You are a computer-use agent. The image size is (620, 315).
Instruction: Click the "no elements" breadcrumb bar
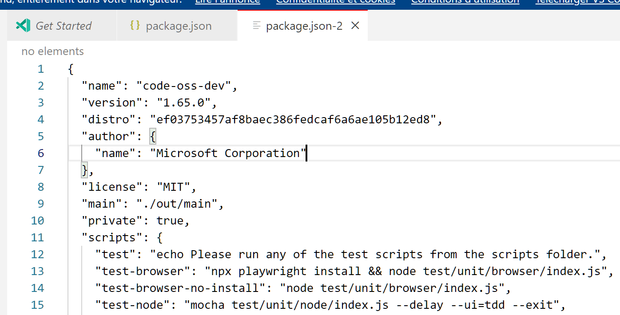(x=52, y=51)
